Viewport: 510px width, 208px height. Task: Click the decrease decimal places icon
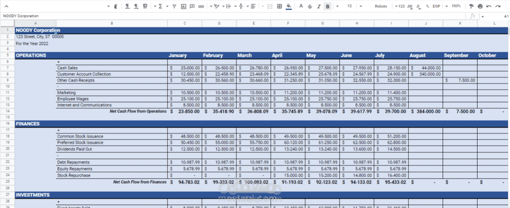[418, 6]
